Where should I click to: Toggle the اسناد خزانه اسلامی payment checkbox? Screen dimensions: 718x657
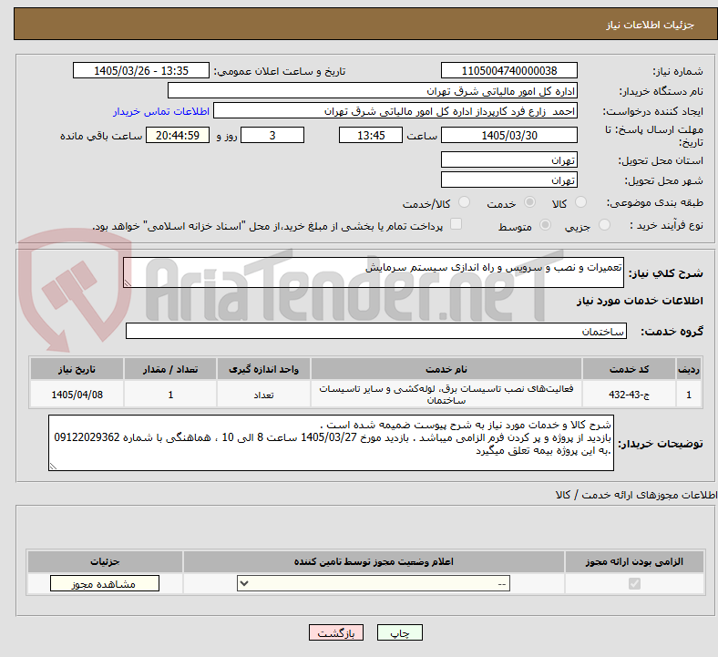456,224
